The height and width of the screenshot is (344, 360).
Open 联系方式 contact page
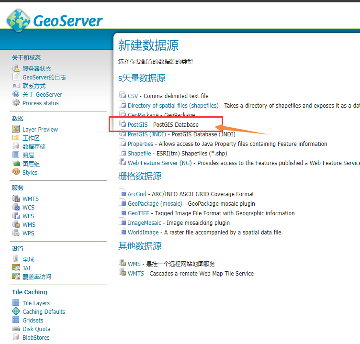[34, 86]
